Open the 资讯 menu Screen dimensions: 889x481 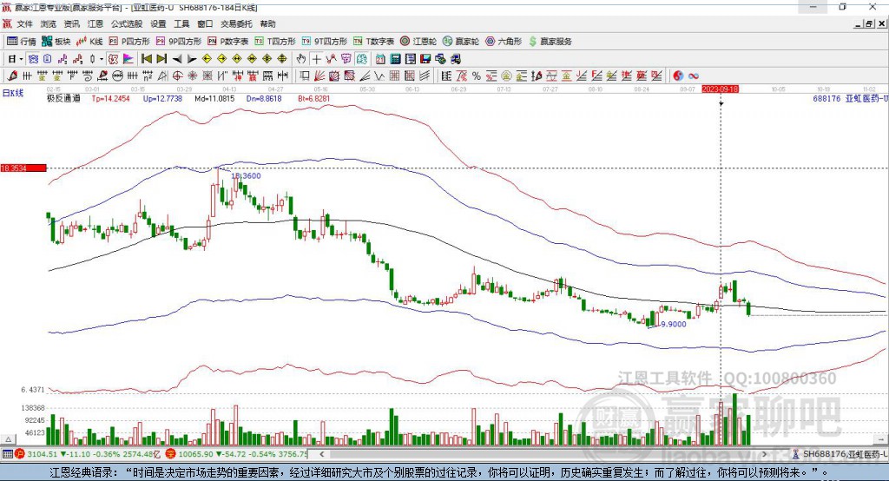tap(71, 23)
